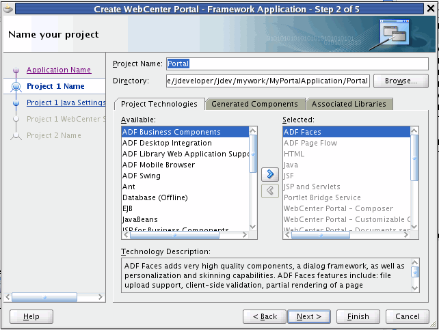The image size is (439, 330).
Task: Click the Selected list horizontal scroll left arrow
Action: click(287, 235)
